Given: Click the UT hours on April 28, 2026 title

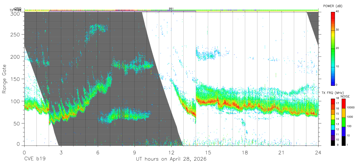Looking at the screenshot, I should click(171, 159).
